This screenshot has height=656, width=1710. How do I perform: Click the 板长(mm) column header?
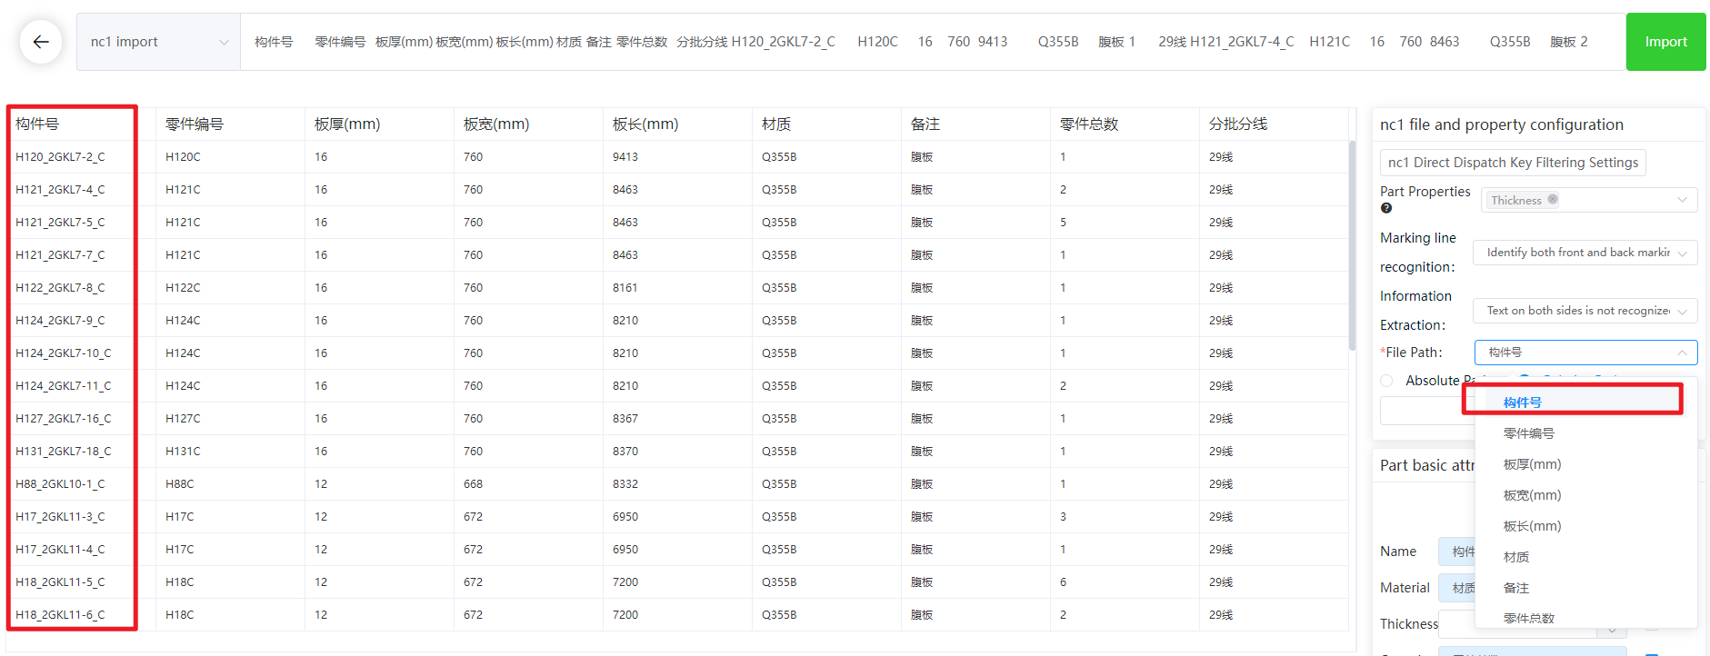[x=677, y=124]
